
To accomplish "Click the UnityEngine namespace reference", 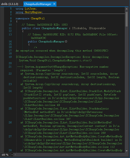I will (x=33, y=12).
